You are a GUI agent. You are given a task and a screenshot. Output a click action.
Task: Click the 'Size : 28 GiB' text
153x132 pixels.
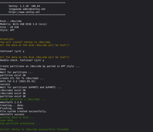coord(9,27)
